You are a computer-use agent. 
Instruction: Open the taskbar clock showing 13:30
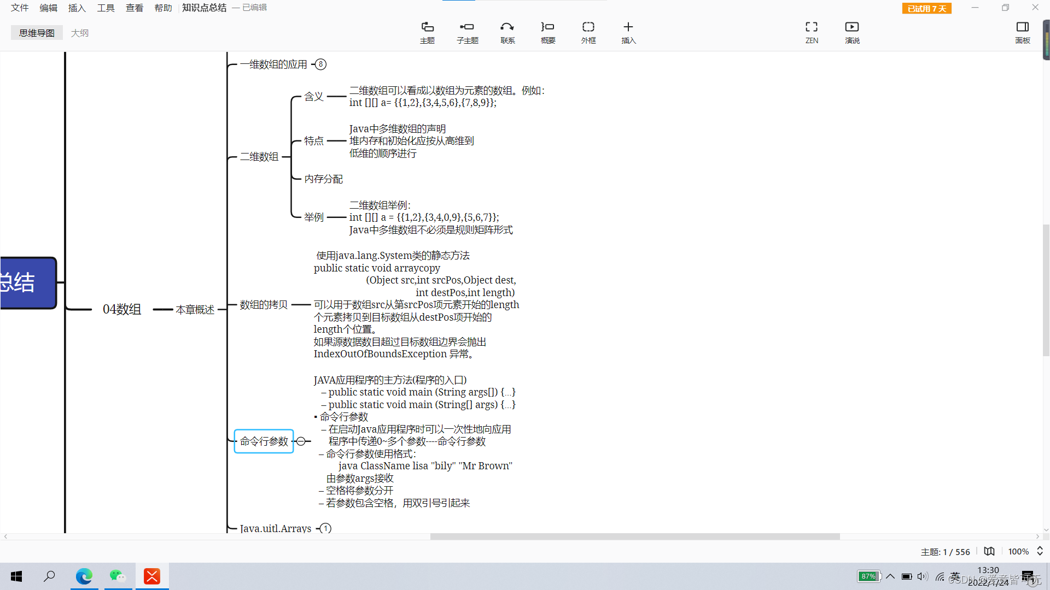coord(988,576)
